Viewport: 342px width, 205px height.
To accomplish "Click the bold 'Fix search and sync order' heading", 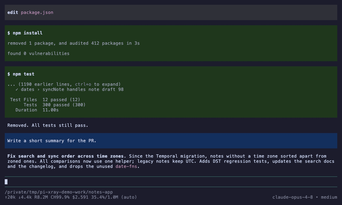I will pos(67,156).
